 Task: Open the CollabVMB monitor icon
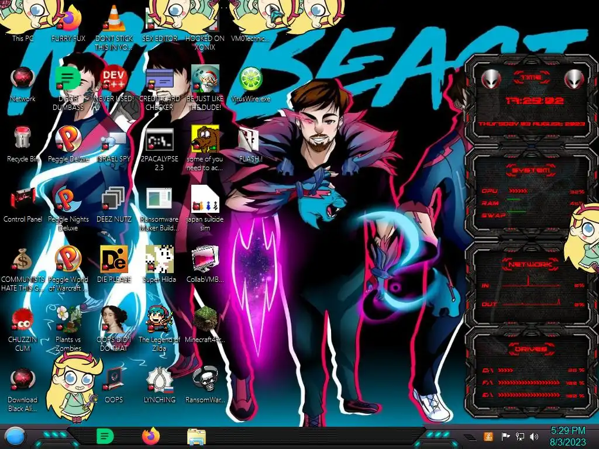[x=205, y=264]
